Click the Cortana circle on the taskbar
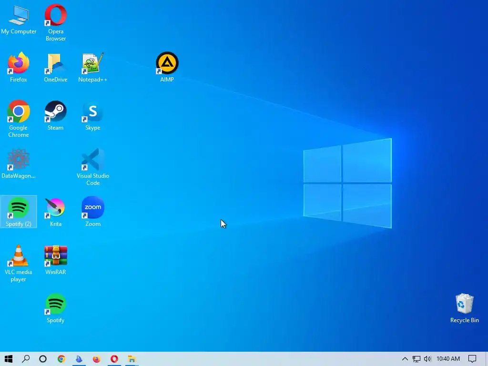Screen dimensions: 488x366 click(x=43, y=359)
